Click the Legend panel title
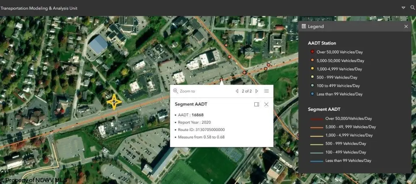416x184 pixels. click(x=316, y=26)
